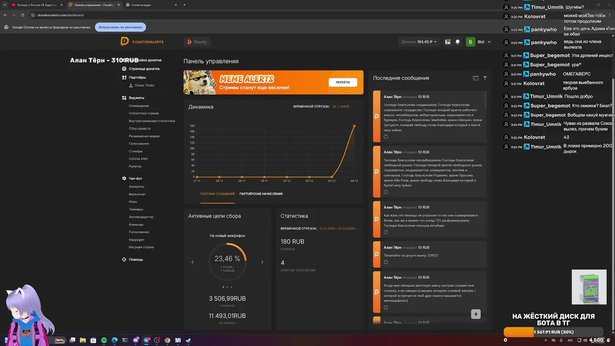Open Kappagen under Чат-бот

136,239
